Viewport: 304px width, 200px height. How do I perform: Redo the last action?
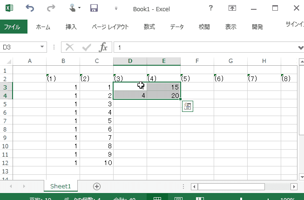click(x=51, y=8)
